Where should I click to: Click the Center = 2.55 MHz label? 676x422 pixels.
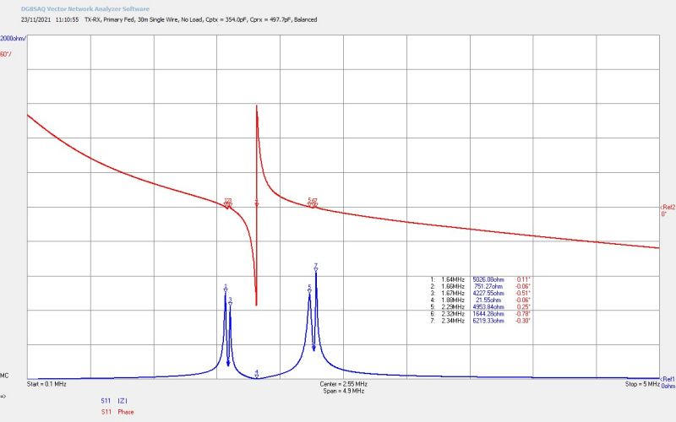pyautogui.click(x=343, y=384)
